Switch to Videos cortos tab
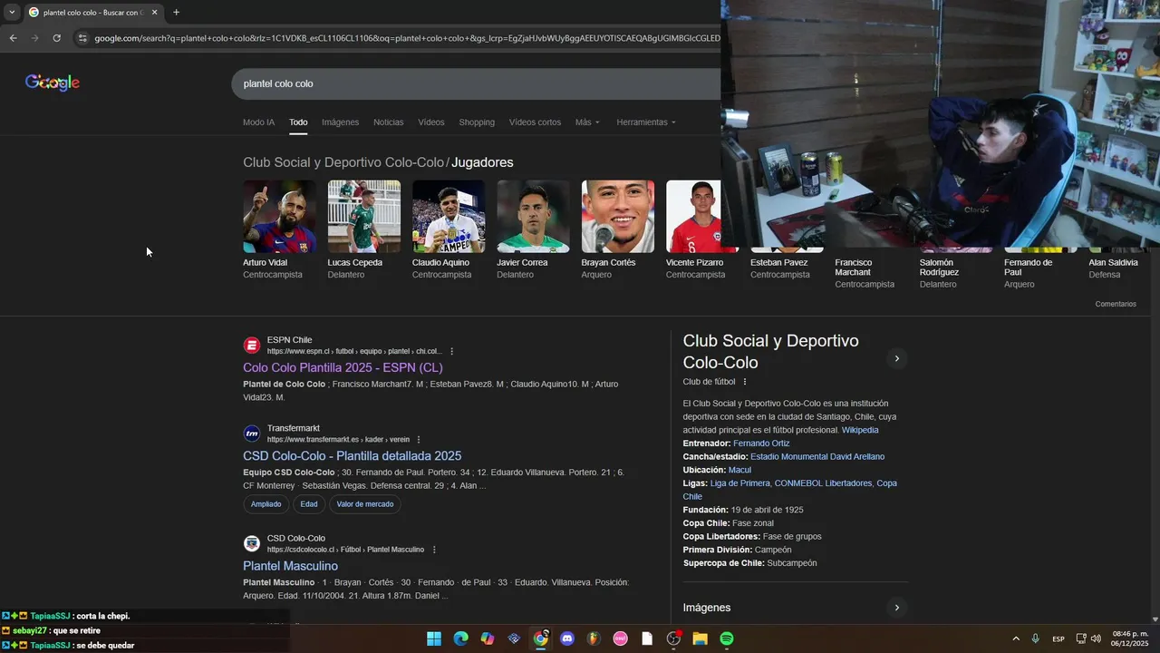The width and height of the screenshot is (1160, 653). (535, 122)
